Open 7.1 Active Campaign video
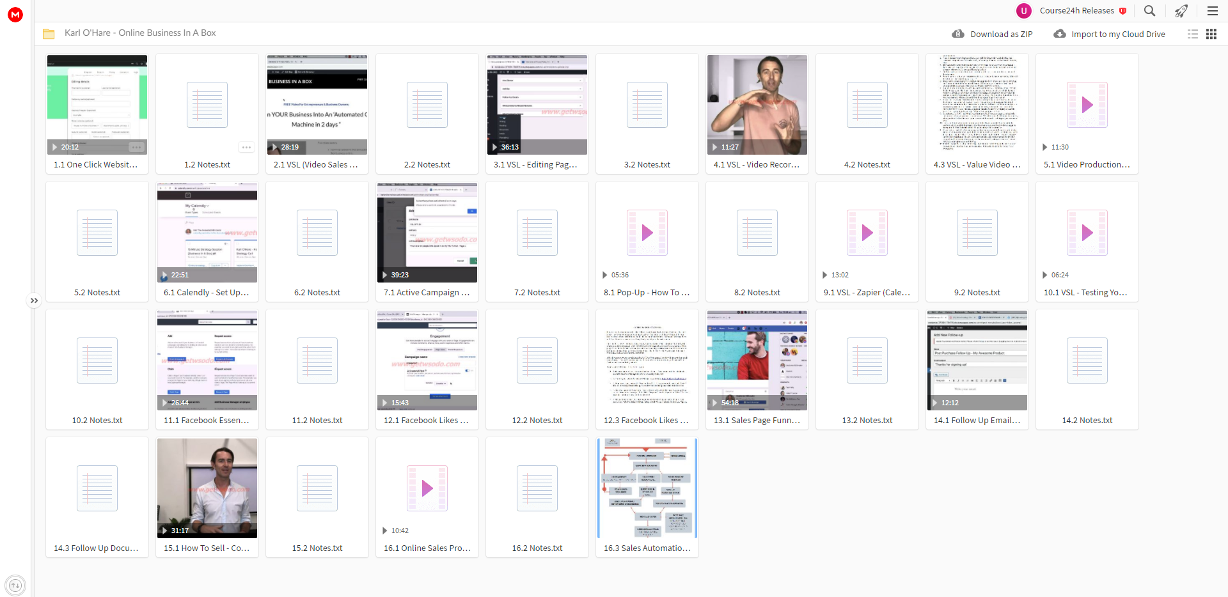1228x597 pixels. click(x=427, y=233)
